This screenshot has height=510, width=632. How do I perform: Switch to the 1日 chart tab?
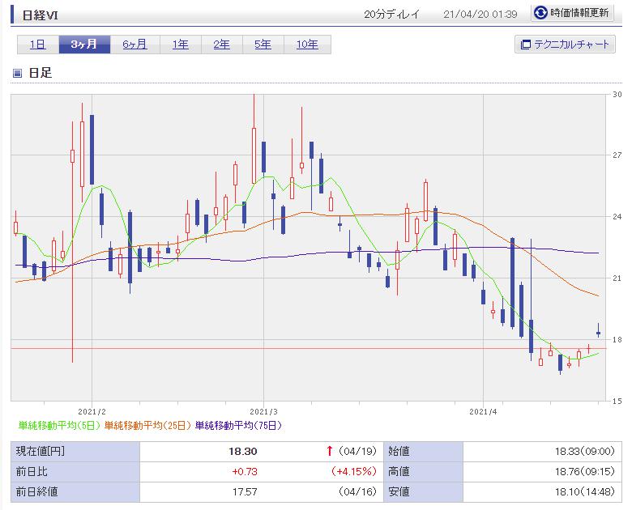[37, 45]
